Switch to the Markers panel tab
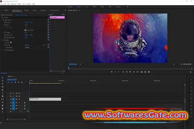The image size is (194, 129). point(26,10)
